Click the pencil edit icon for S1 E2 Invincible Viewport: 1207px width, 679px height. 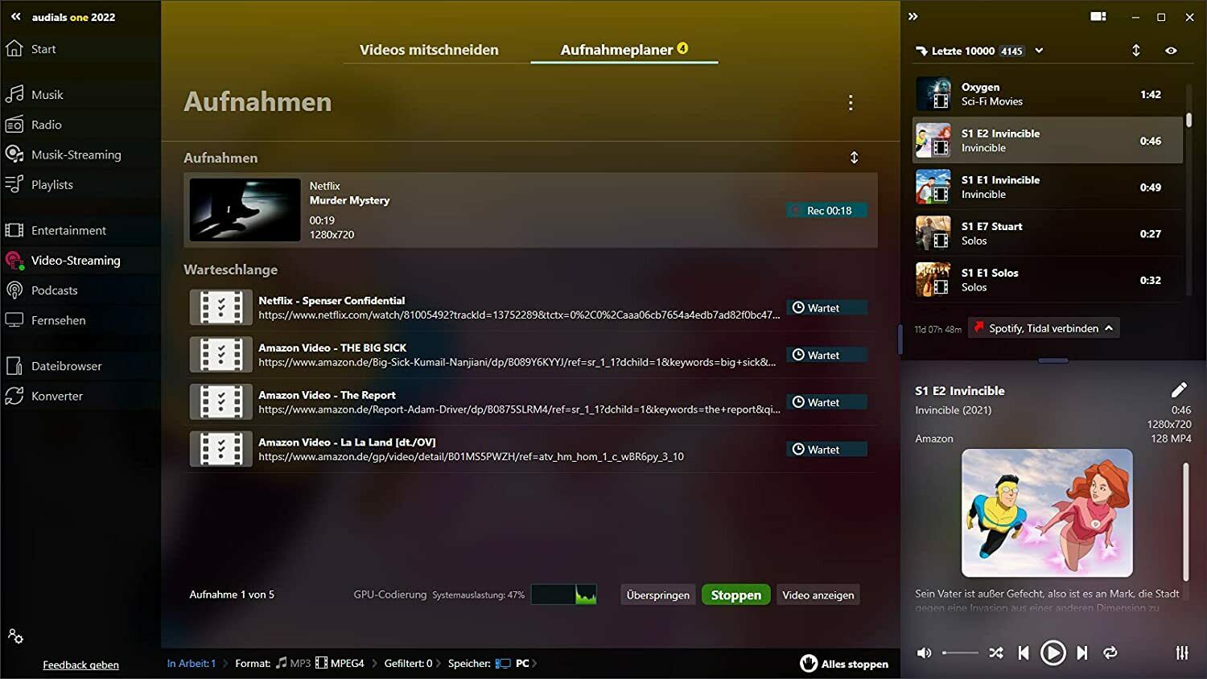tap(1179, 390)
